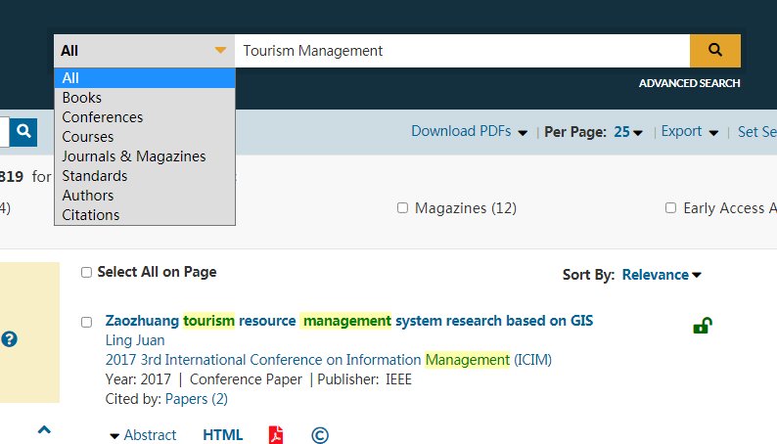The image size is (777, 444).
Task: Click the Tourism Management search field
Action: point(460,51)
